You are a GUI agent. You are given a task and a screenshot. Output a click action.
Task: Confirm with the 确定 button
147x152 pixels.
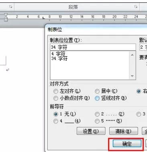[x=127, y=144]
